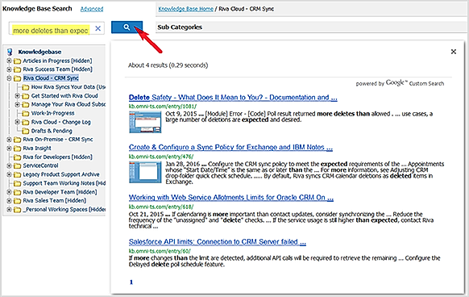Open the Delete Safety result thumbnail
Viewport: 469px width, 297px height.
click(145, 122)
